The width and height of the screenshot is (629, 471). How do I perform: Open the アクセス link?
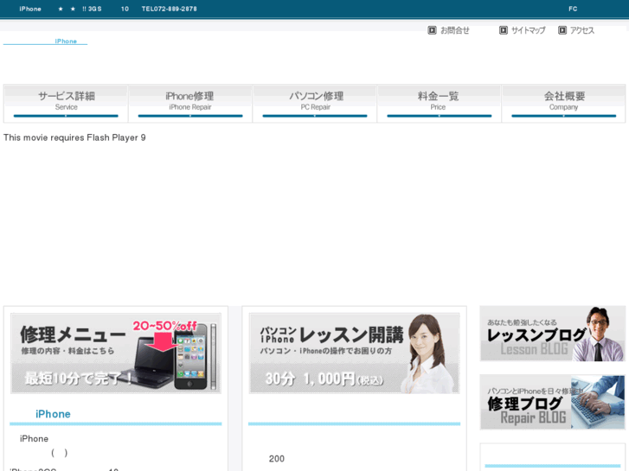click(582, 30)
